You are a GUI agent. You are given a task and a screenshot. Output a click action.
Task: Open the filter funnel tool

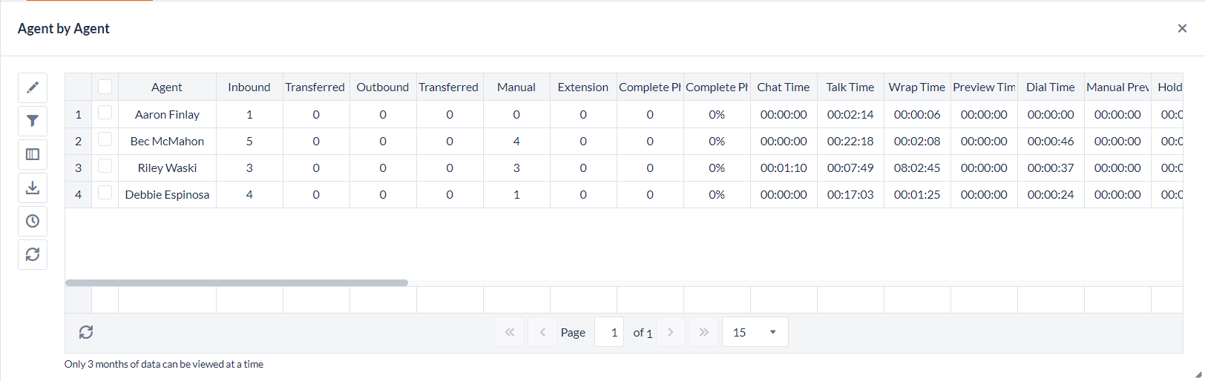coord(33,121)
